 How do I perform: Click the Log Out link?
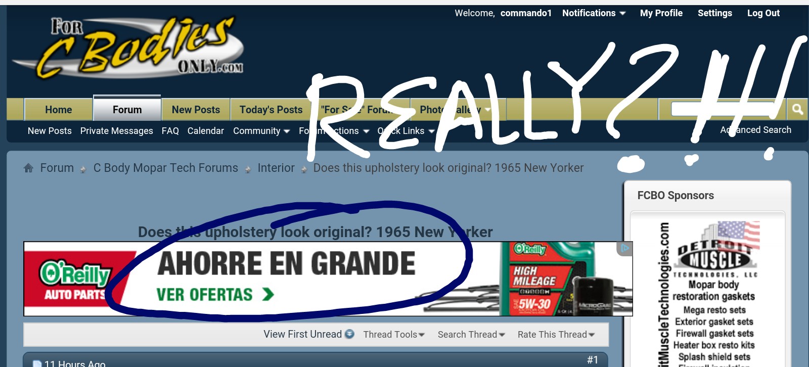[763, 13]
